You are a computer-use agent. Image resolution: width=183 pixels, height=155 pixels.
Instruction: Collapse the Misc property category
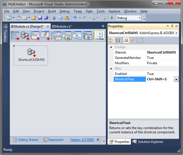click(x=111, y=68)
